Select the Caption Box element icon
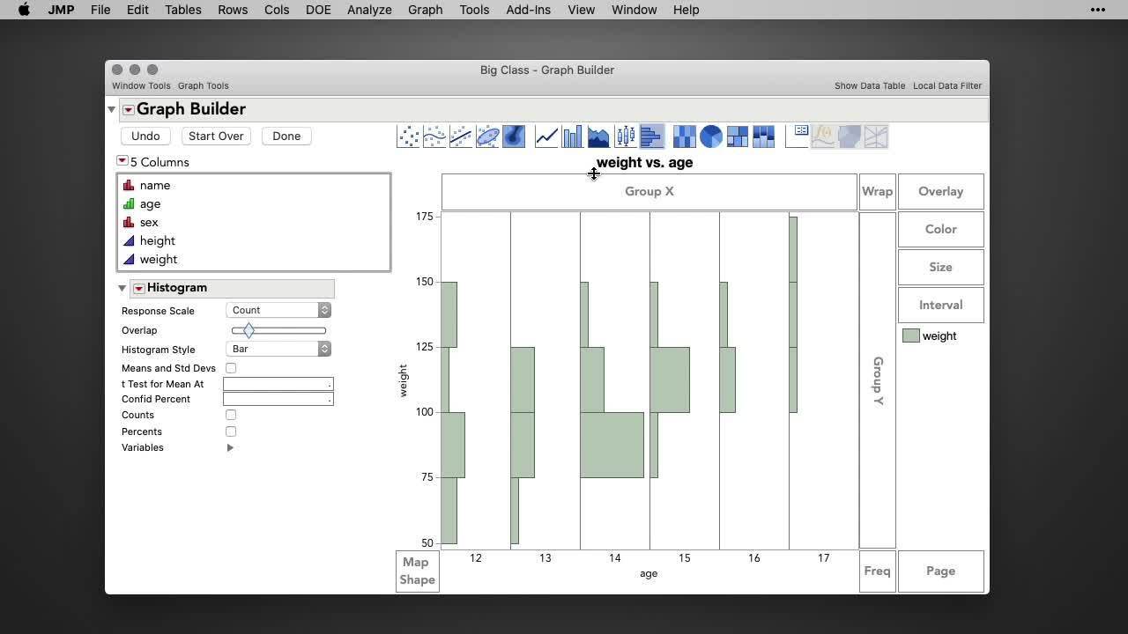This screenshot has width=1128, height=634. coord(797,136)
